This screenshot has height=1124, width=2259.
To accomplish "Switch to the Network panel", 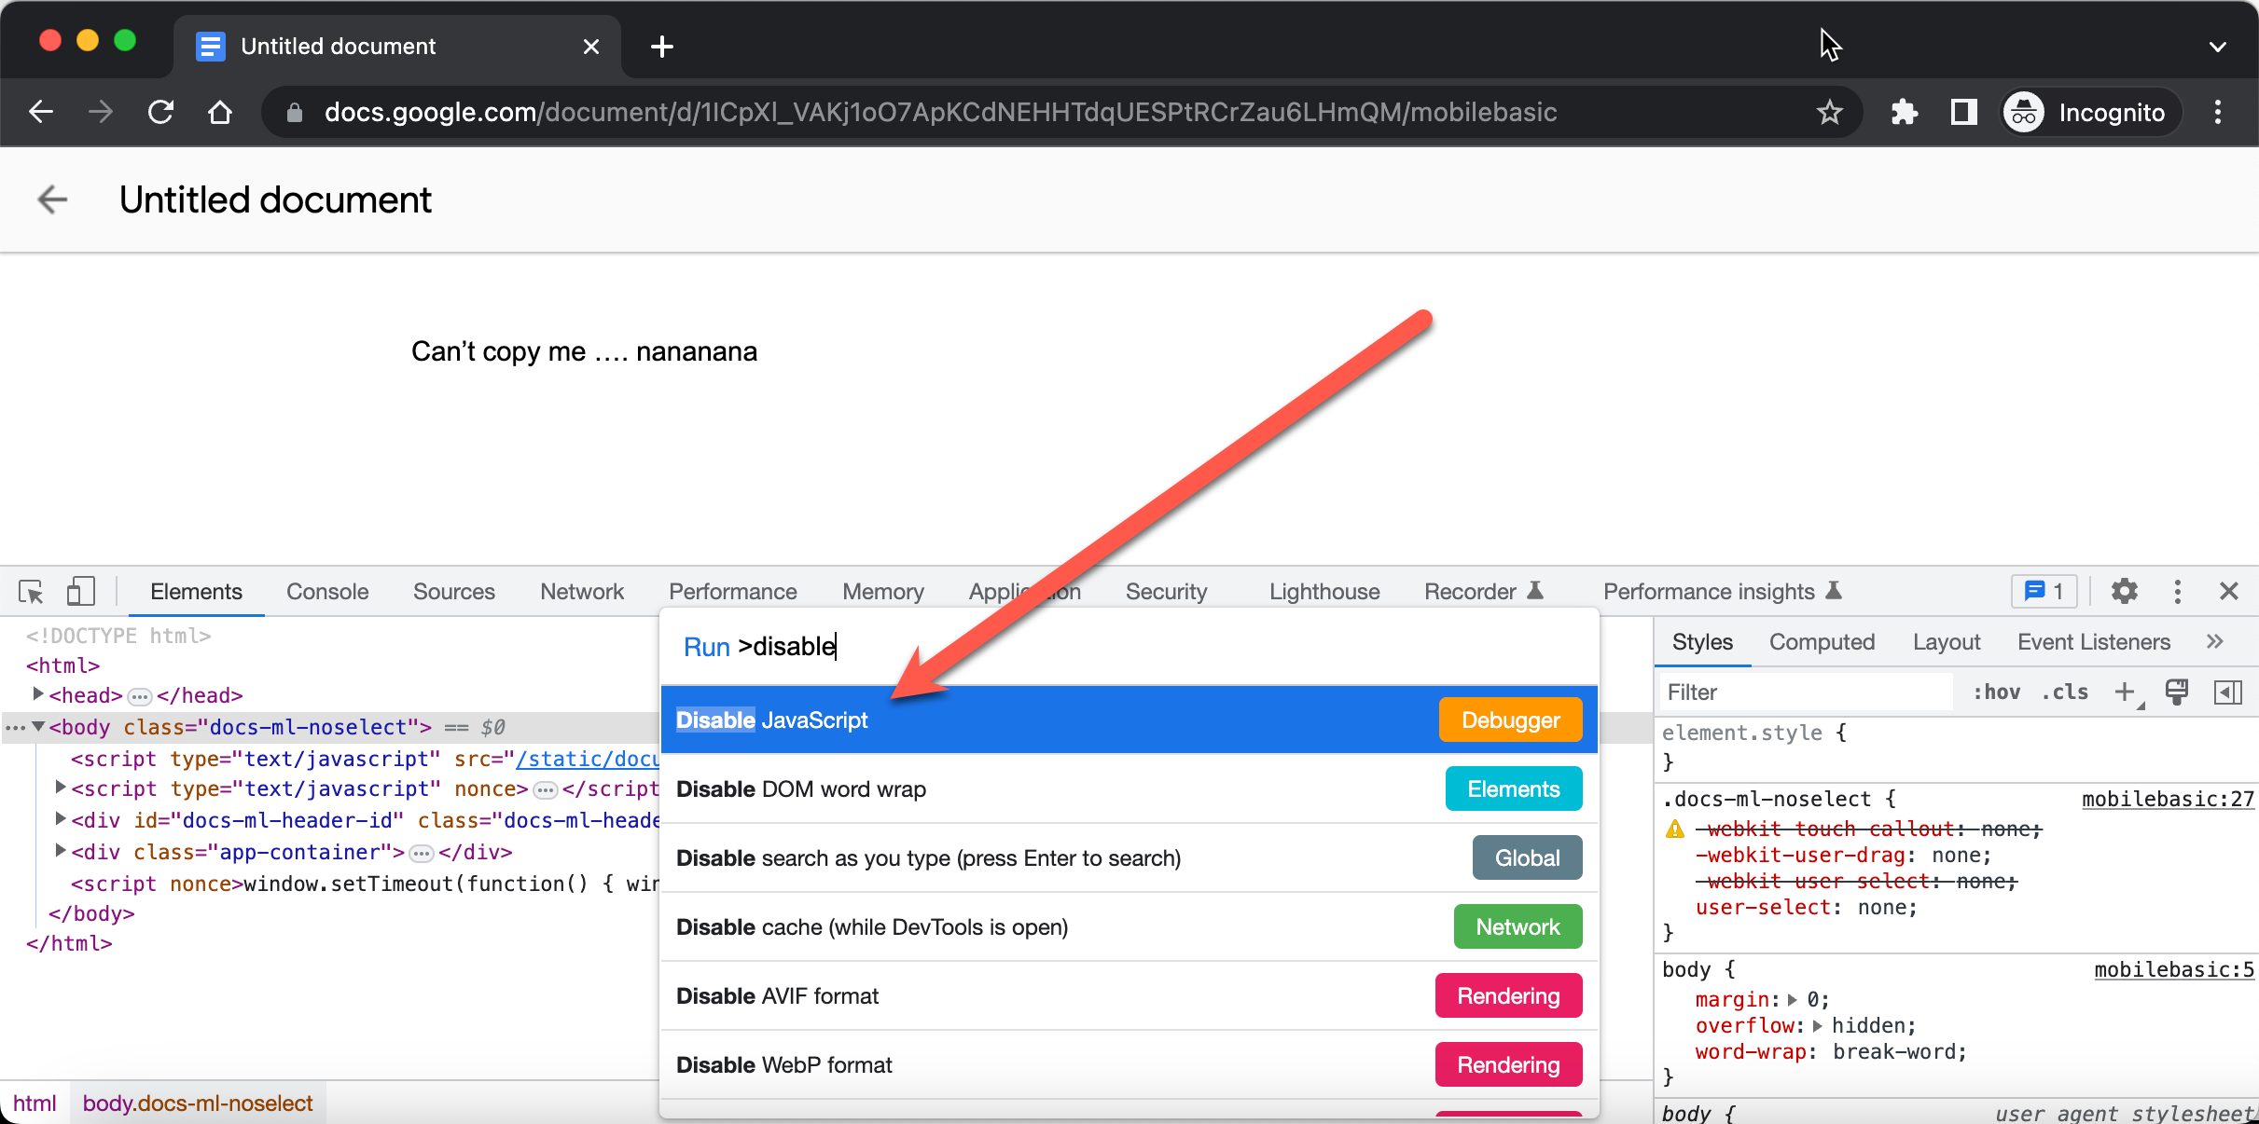I will (x=581, y=591).
